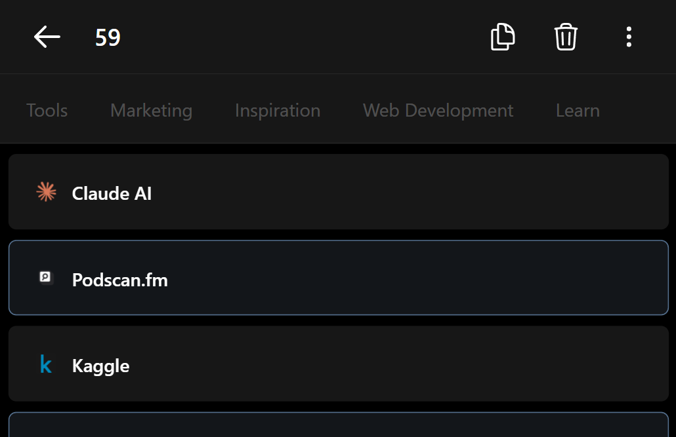The width and height of the screenshot is (676, 437).
Task: Open the Marketing tab
Action: click(152, 111)
